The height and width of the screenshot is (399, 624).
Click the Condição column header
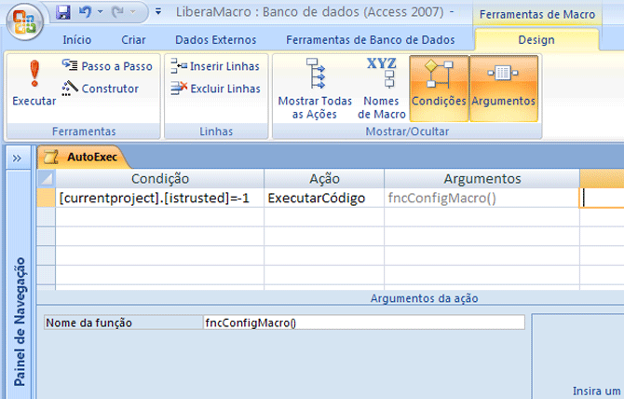click(x=160, y=179)
